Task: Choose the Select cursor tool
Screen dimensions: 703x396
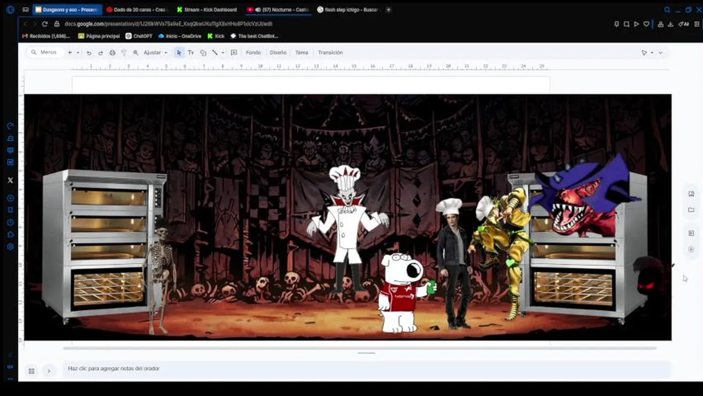Action: tap(179, 53)
